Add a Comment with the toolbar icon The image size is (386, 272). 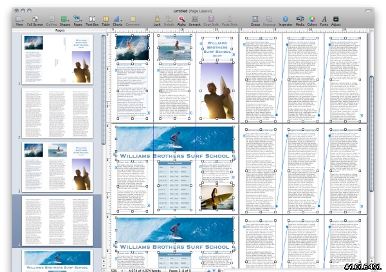pos(133,21)
